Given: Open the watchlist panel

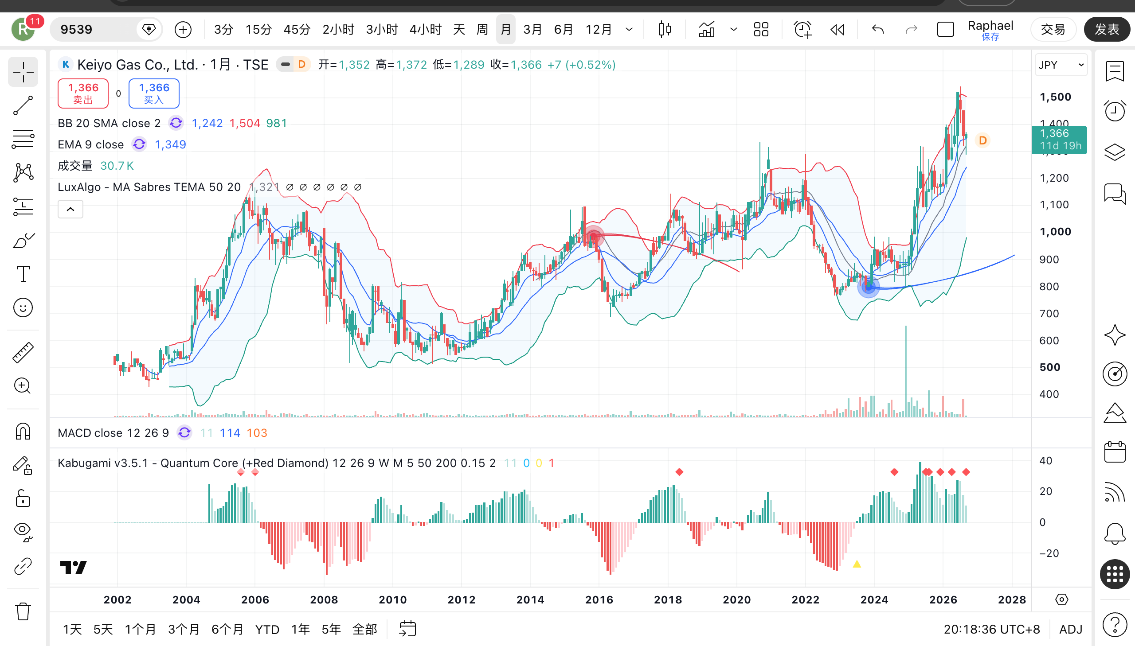Looking at the screenshot, I should pos(1115,71).
